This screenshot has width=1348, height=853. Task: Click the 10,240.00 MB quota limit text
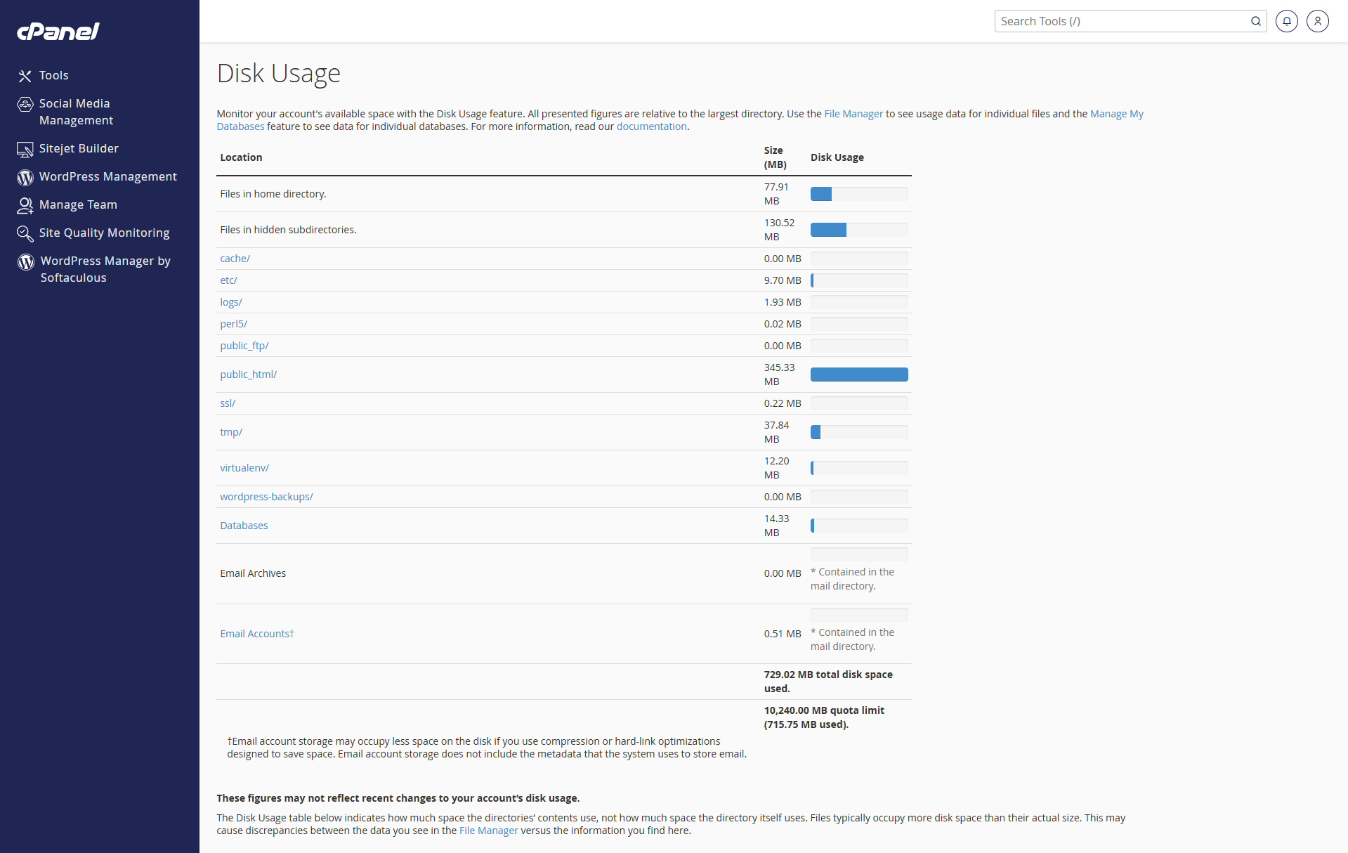tap(824, 717)
